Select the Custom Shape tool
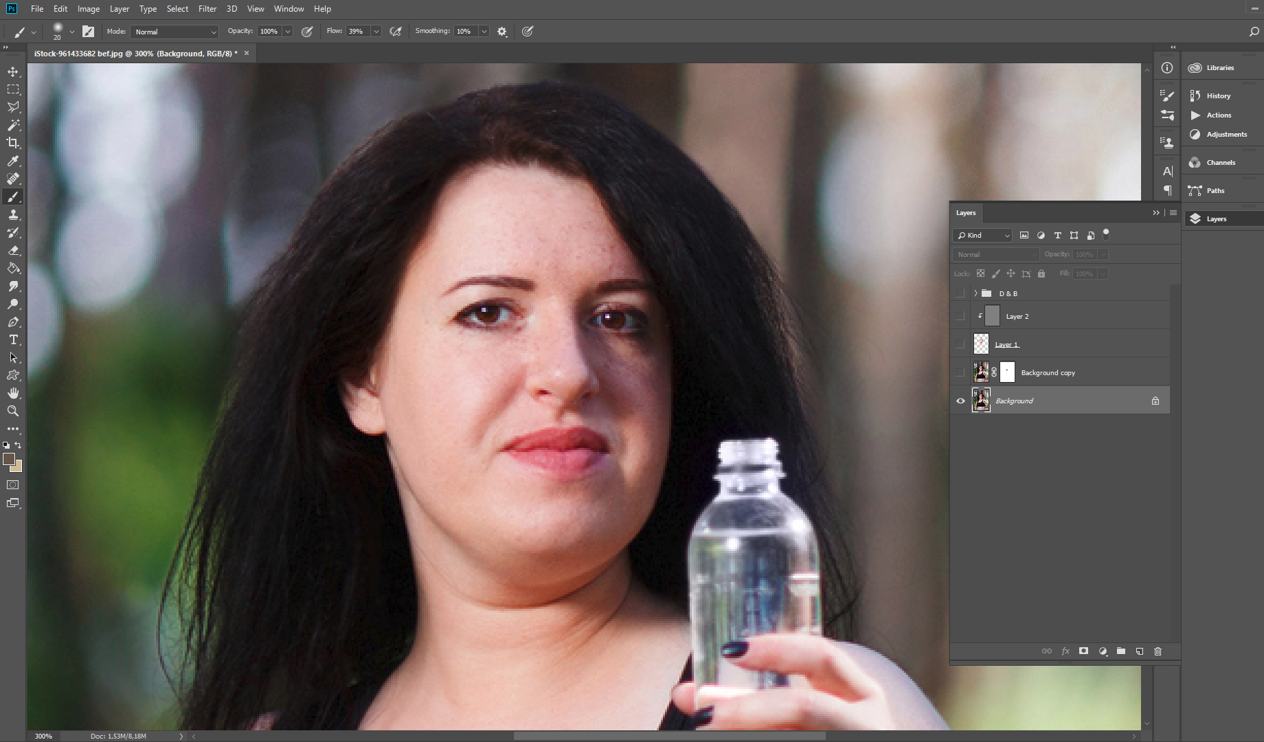The height and width of the screenshot is (742, 1264). coord(13,375)
